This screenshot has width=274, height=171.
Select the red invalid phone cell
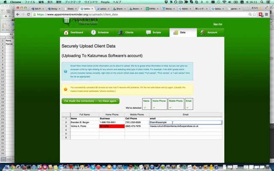[111, 127]
